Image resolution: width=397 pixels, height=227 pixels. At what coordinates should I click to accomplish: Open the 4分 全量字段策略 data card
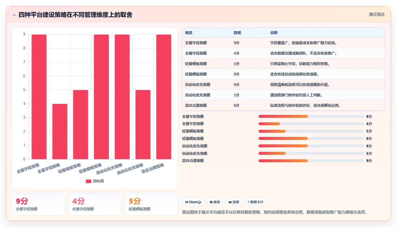[x=95, y=204]
